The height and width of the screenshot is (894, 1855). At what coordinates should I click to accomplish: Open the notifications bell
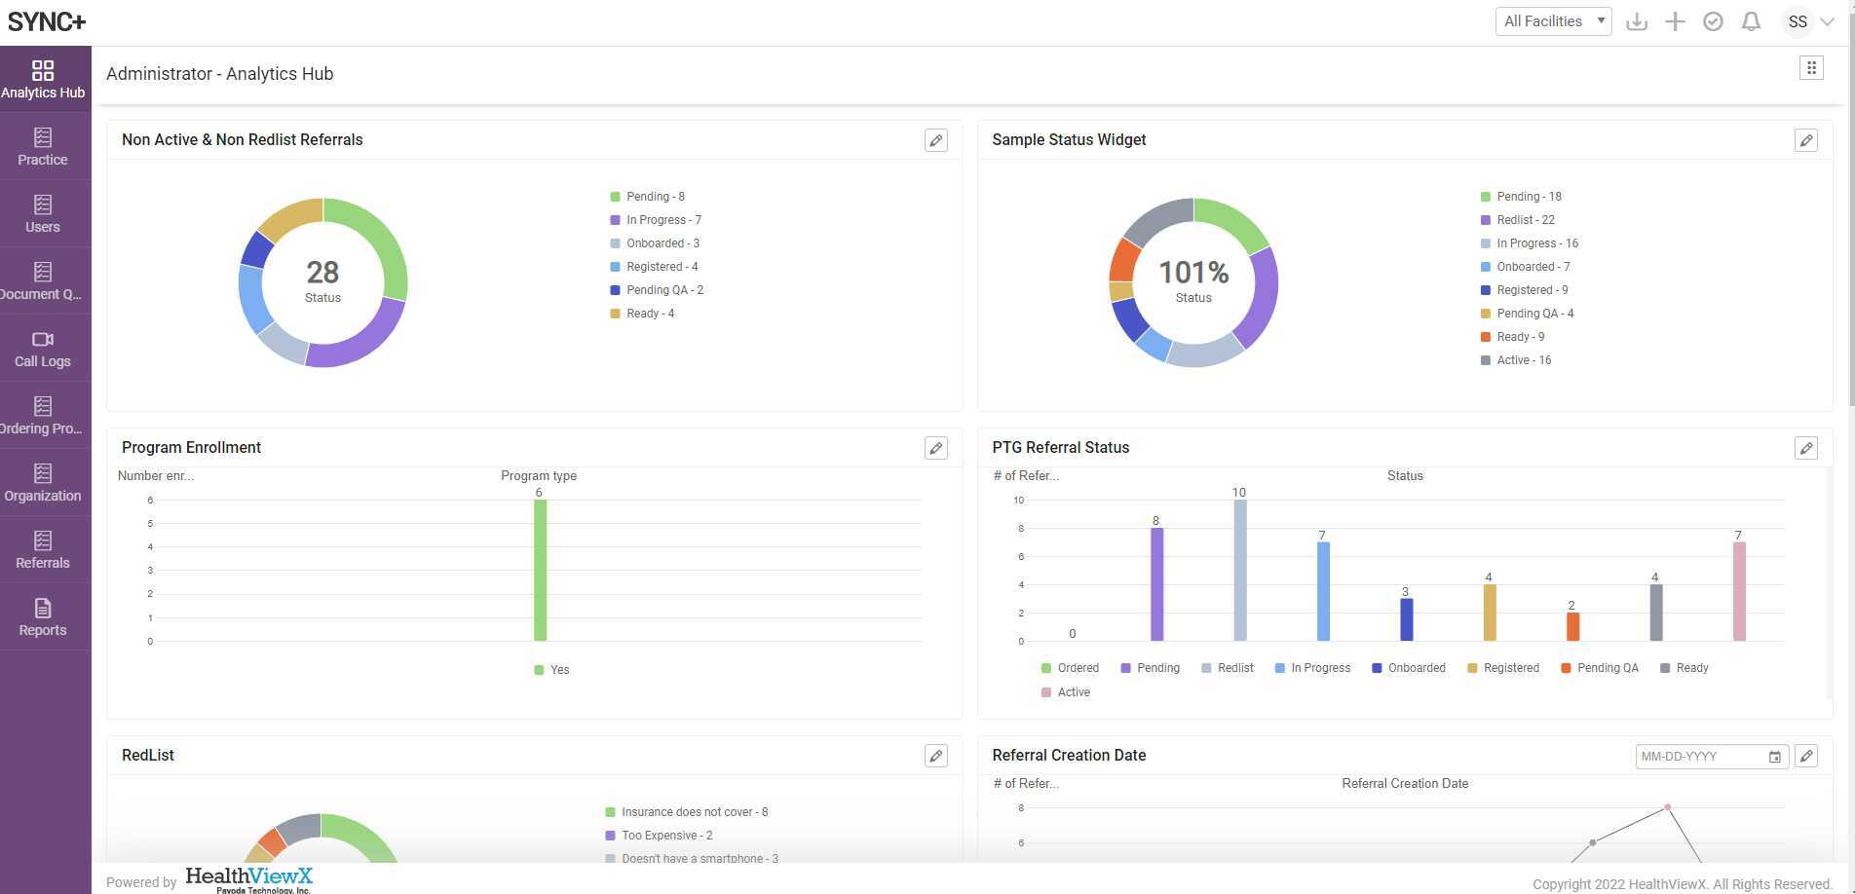pos(1751,21)
